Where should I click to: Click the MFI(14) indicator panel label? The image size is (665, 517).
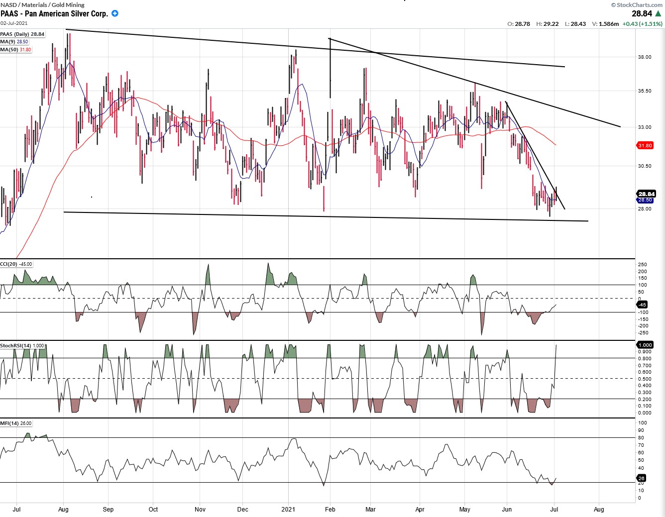[x=16, y=423]
